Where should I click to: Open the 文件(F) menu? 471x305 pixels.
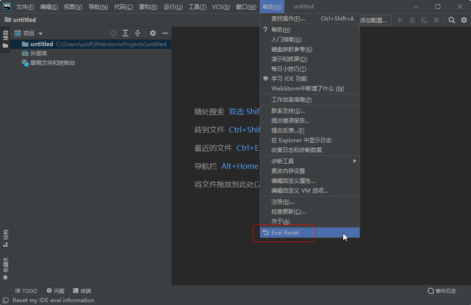tap(25, 7)
